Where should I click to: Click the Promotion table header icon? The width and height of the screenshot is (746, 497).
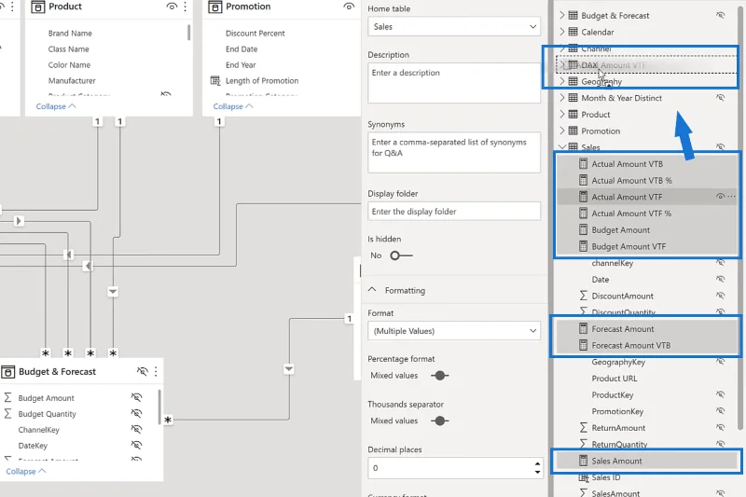215,7
